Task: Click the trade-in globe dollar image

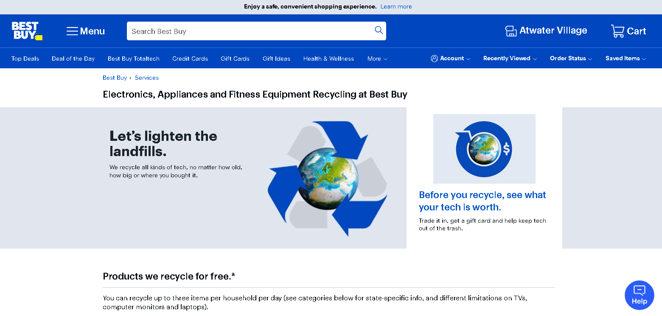Action: click(484, 149)
